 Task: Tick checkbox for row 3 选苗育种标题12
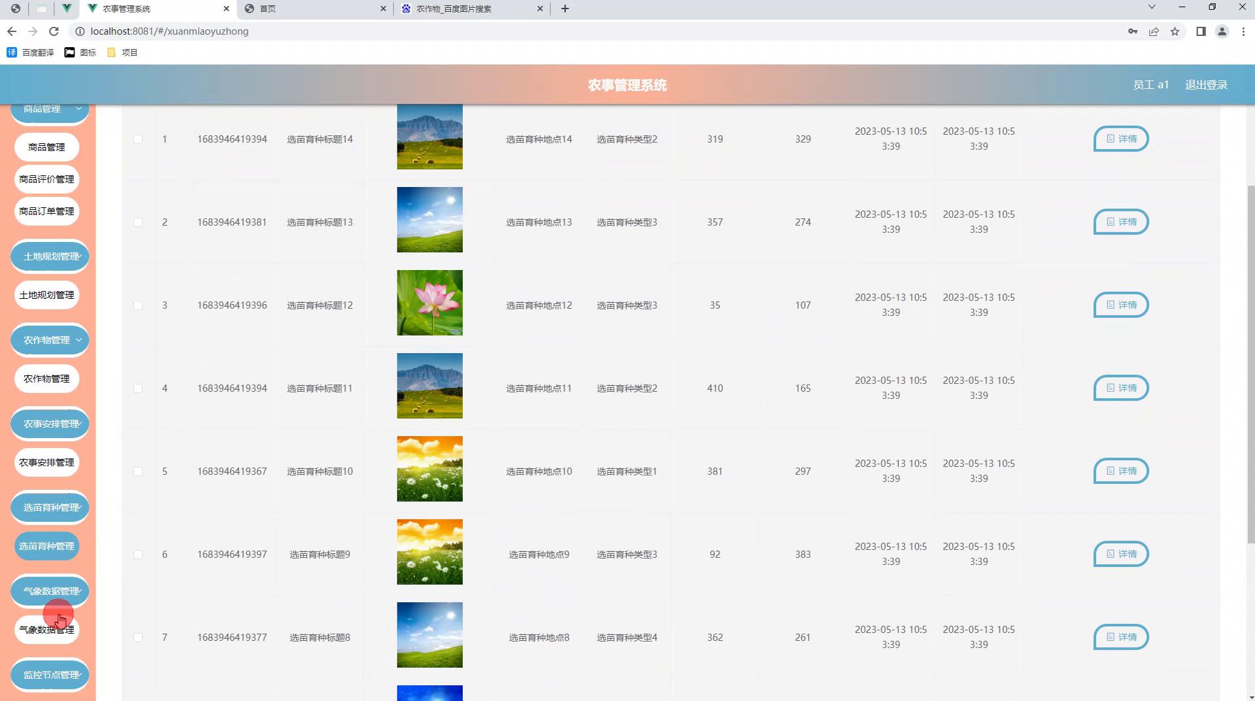coord(138,305)
